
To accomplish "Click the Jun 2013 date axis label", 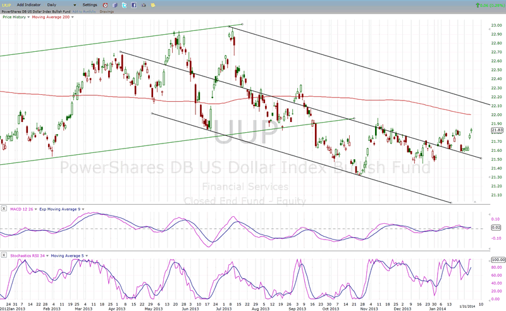I will [190, 308].
